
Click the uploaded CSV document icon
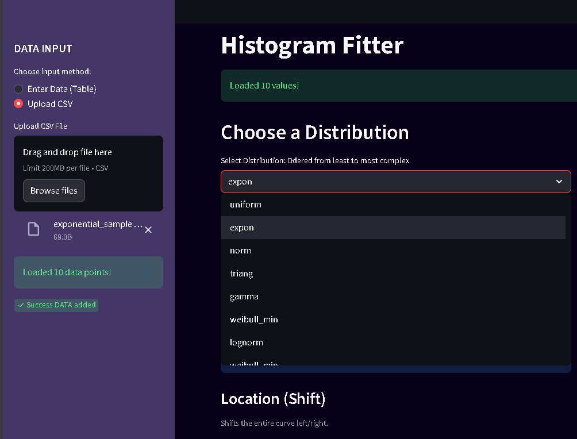coord(34,229)
